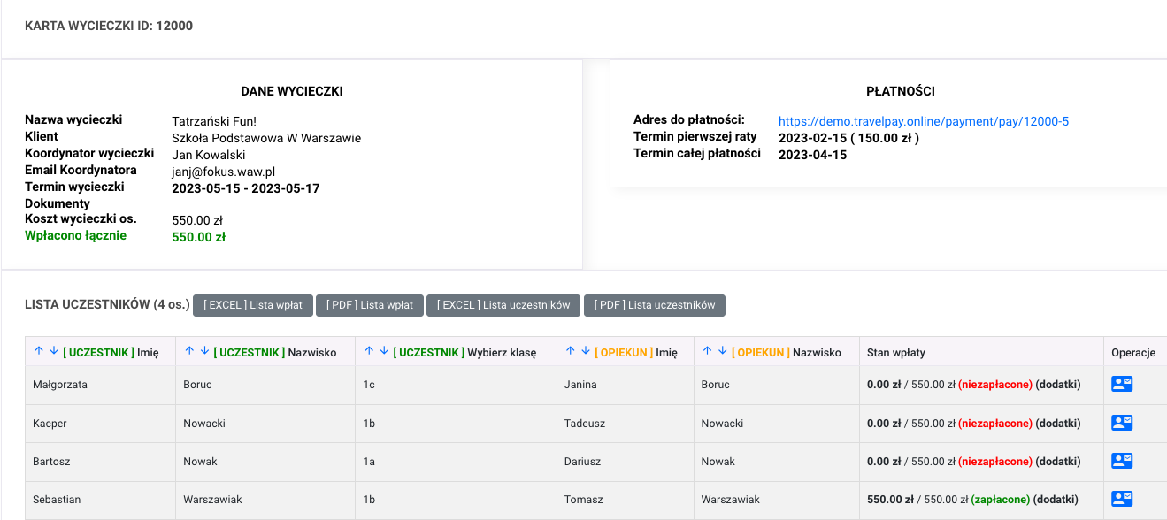Click up arrow in OPIEKUN Imię column

[x=570, y=351]
